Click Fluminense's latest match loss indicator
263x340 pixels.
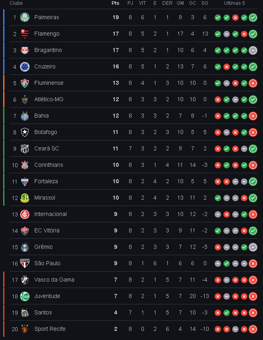(x=253, y=83)
